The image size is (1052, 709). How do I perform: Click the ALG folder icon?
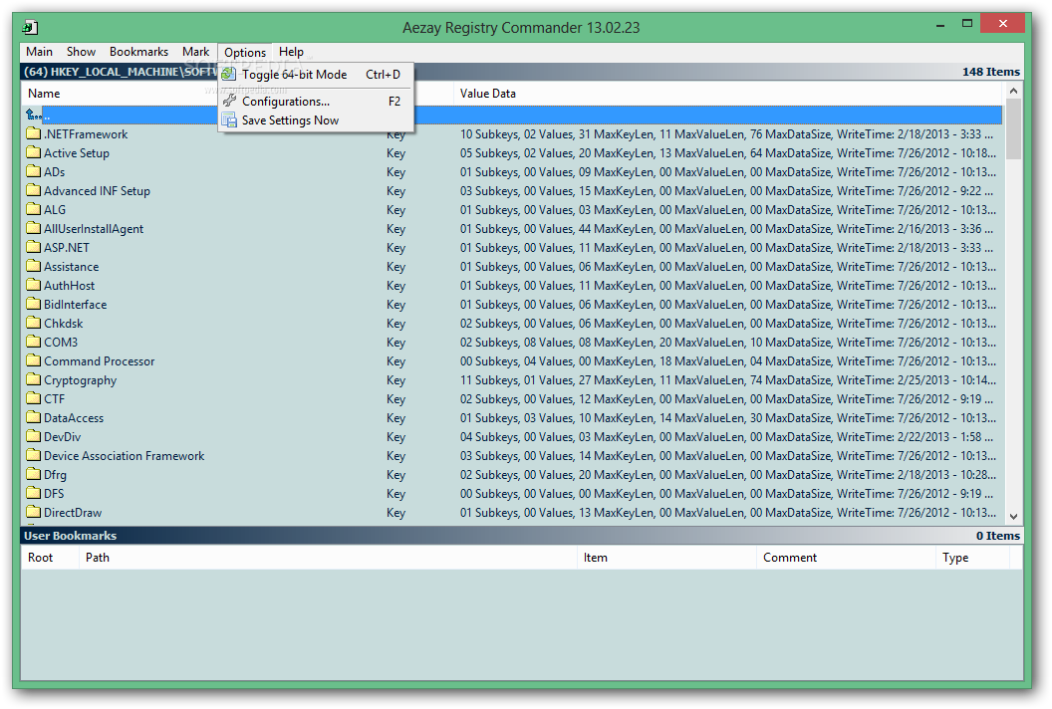(34, 208)
